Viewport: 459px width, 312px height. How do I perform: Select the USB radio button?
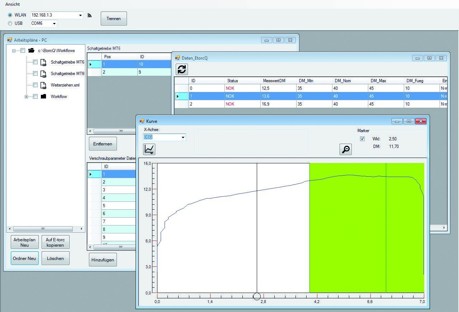point(10,23)
